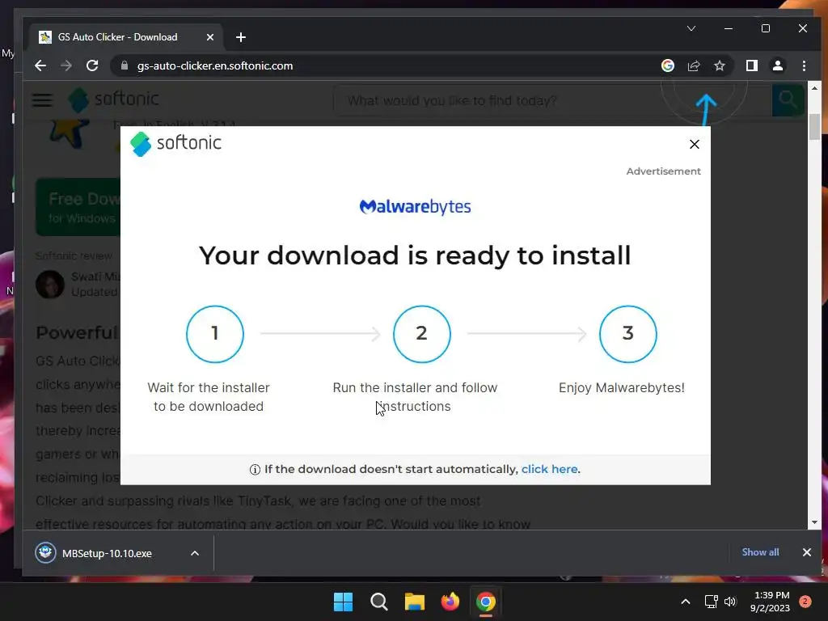This screenshot has height=621, width=828.
Task: Open the volume control in tray
Action: coord(730,602)
